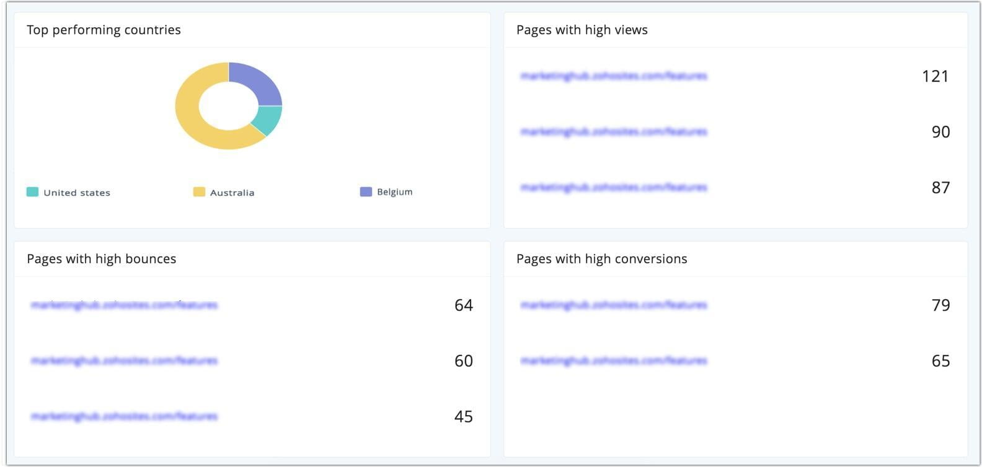Image resolution: width=982 pixels, height=467 pixels.
Task: Click the Pages with high views heading
Action: pyautogui.click(x=582, y=30)
